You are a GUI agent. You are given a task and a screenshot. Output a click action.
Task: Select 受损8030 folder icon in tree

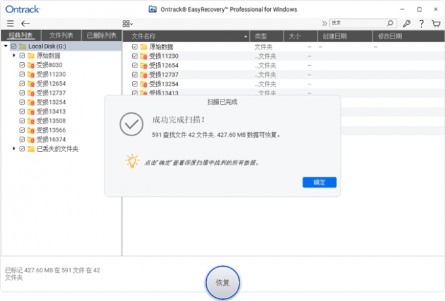click(x=31, y=65)
